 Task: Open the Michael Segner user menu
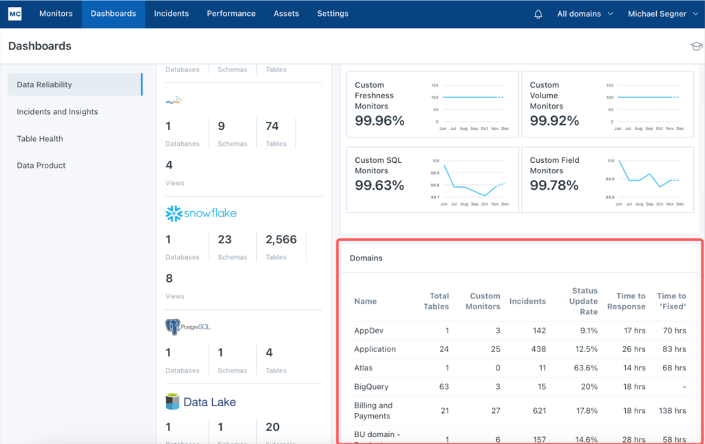pos(662,14)
